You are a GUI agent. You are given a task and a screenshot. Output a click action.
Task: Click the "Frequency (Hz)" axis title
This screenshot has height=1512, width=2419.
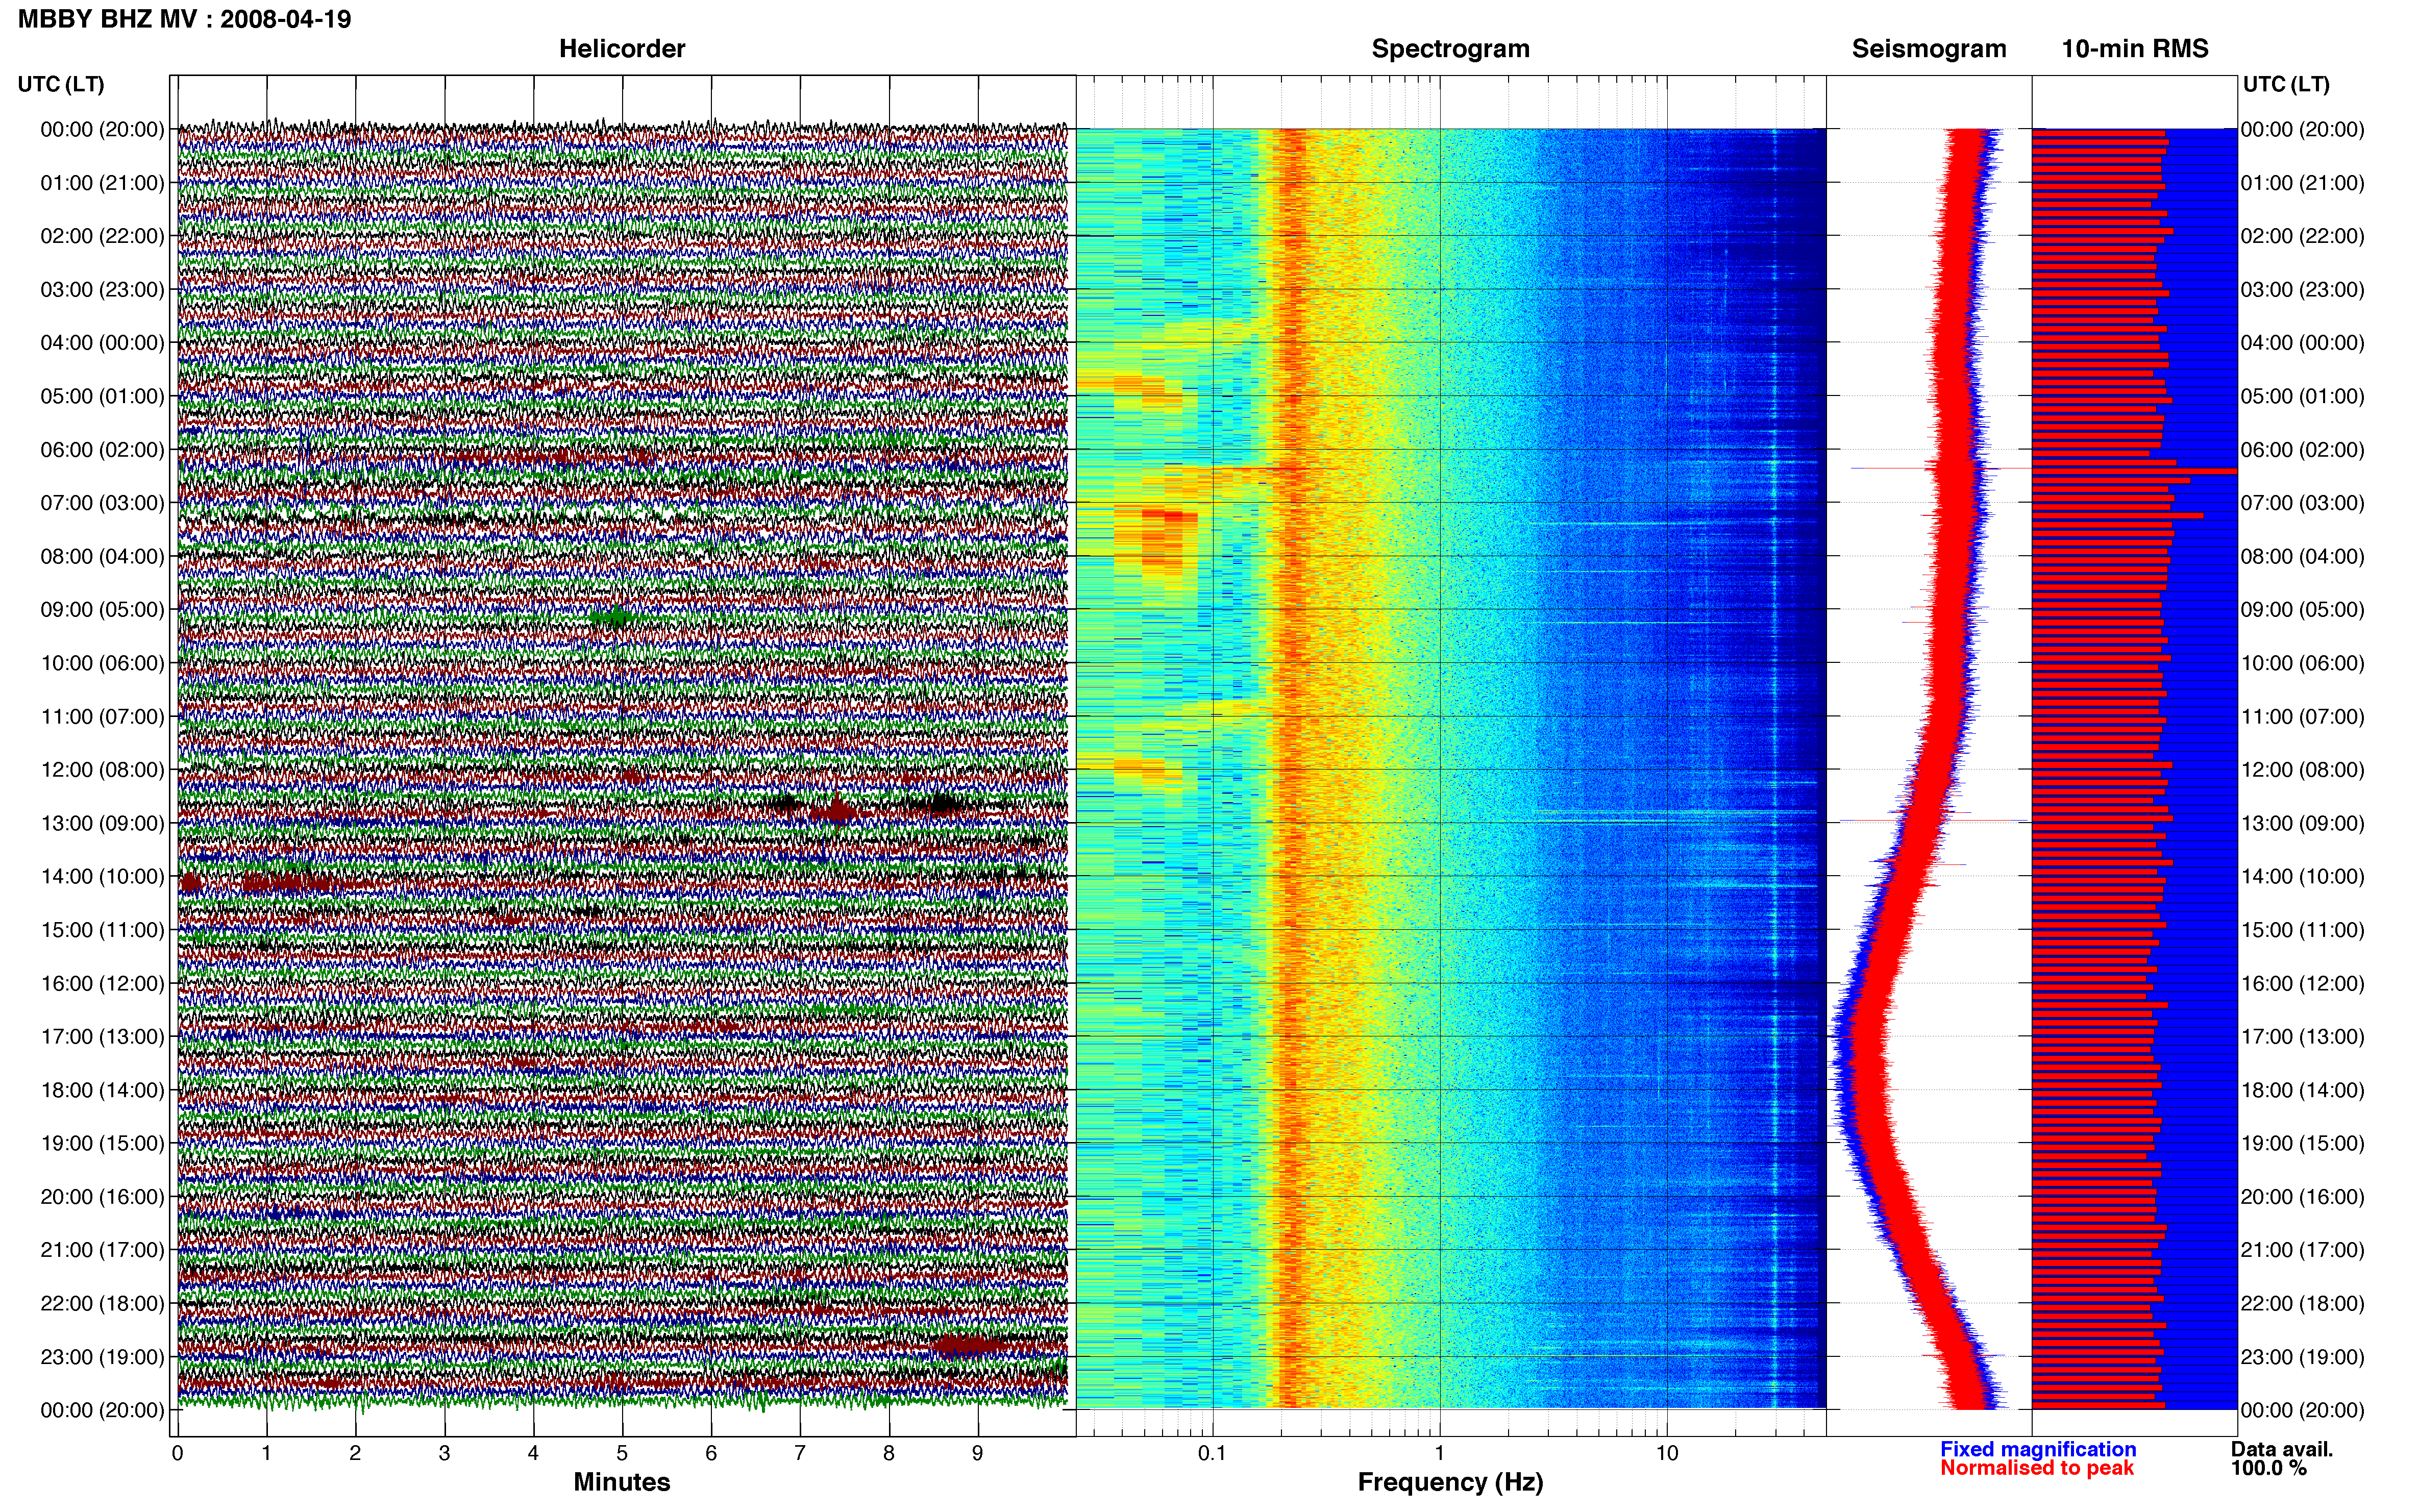(x=1450, y=1482)
